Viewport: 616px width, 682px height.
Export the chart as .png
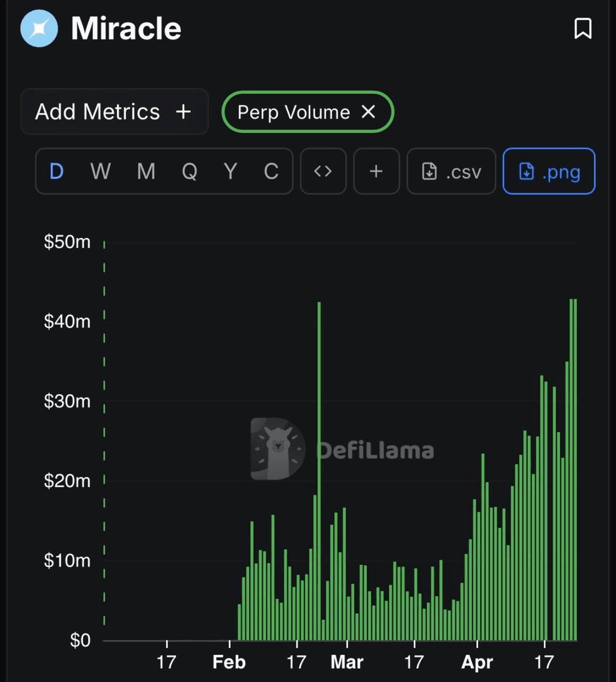[548, 171]
